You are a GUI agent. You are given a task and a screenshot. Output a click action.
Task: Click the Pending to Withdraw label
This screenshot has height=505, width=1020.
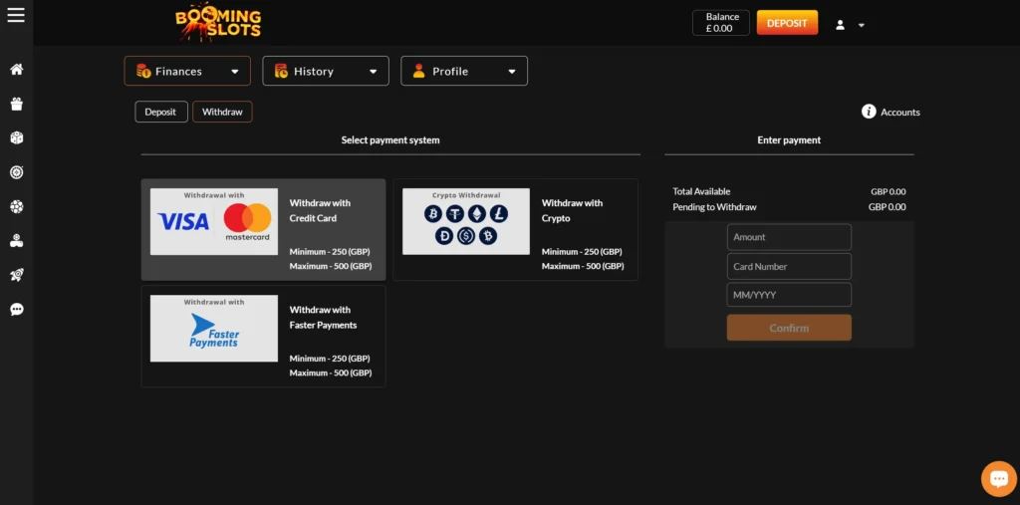[714, 207]
